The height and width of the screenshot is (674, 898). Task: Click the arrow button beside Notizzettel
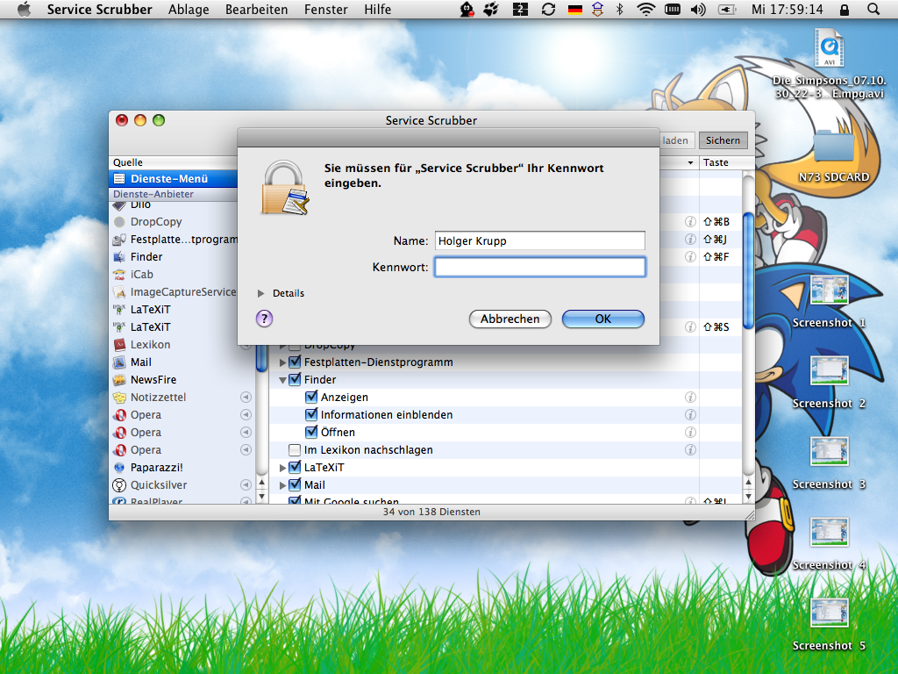click(x=246, y=398)
